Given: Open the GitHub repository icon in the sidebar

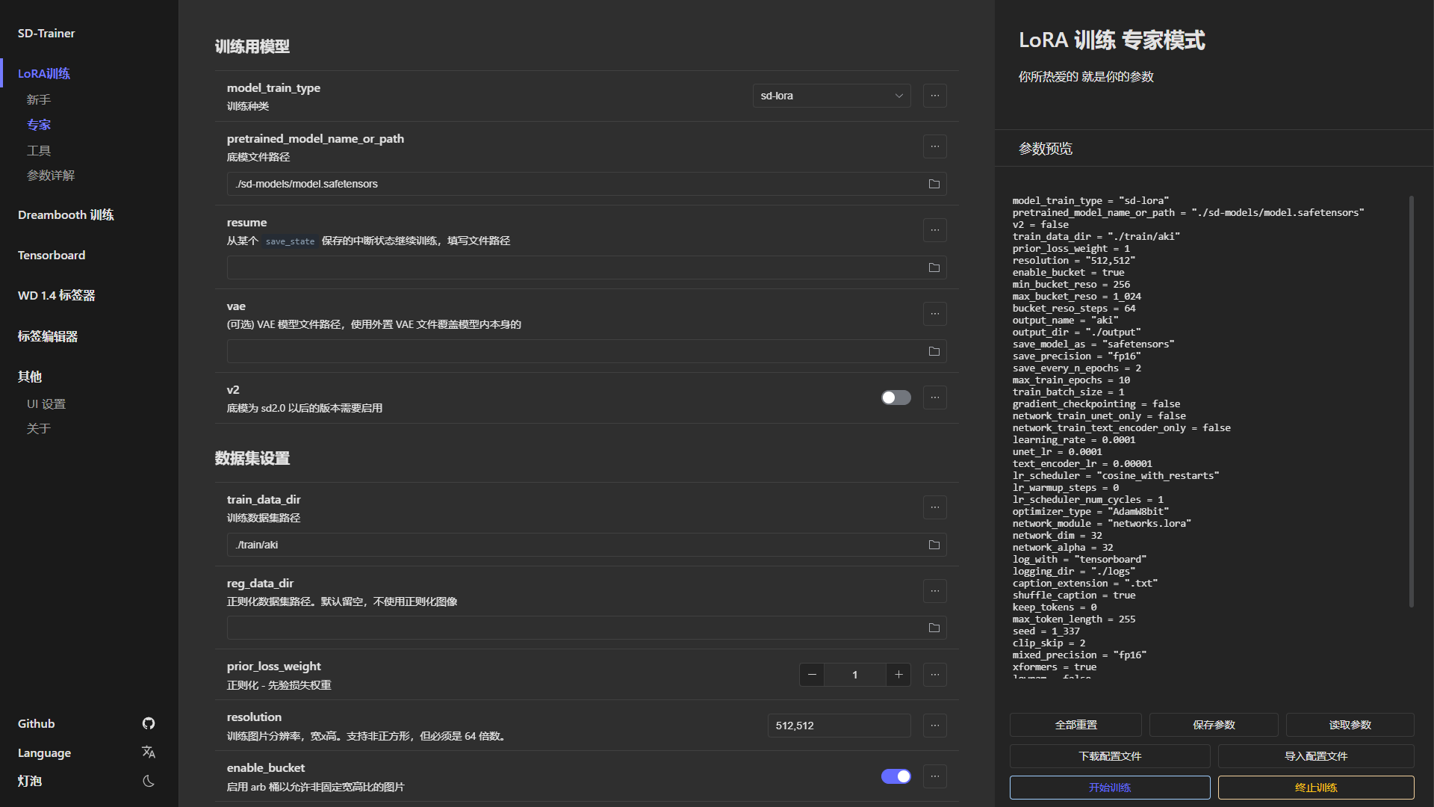Looking at the screenshot, I should point(148,723).
